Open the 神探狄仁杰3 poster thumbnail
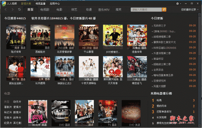Screen dimensions: 202x128 tap(64, 69)
